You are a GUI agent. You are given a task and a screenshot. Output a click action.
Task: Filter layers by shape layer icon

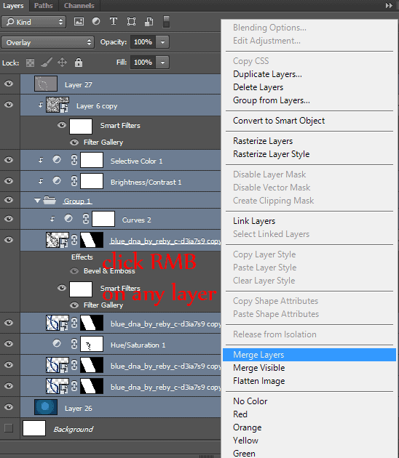point(131,22)
